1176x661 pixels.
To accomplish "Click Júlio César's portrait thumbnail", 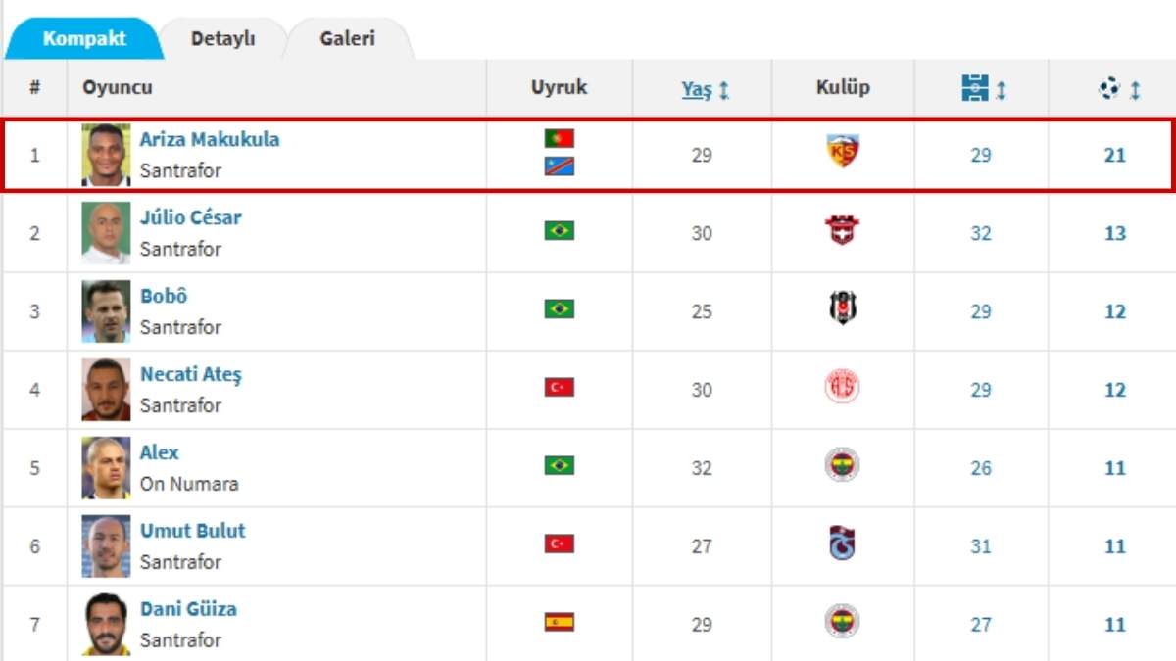I will click(x=106, y=233).
